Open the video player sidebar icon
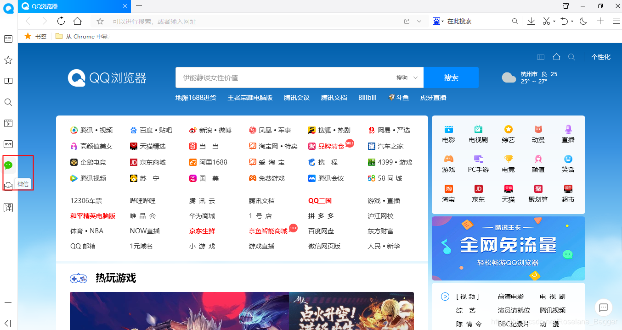Screen dimensions: 622x330 click(8, 123)
